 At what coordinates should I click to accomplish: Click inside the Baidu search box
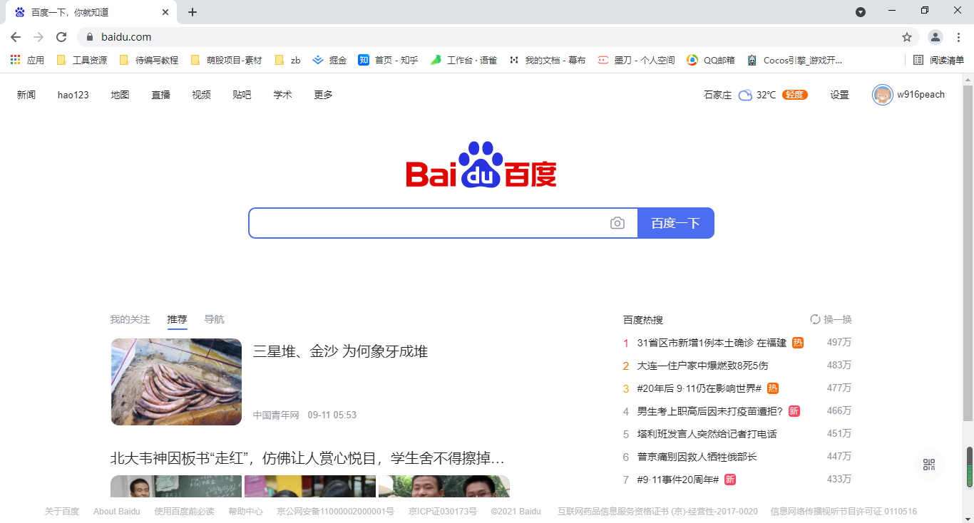[x=428, y=223]
